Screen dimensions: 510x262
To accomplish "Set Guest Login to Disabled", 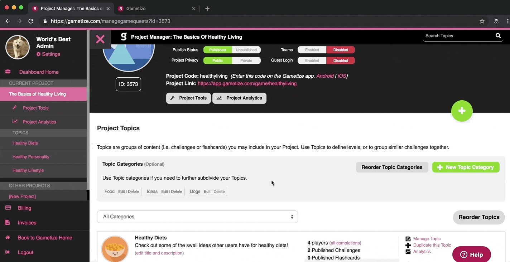I will [x=341, y=60].
